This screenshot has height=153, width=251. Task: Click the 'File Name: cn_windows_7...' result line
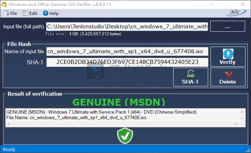[x=76, y=118]
